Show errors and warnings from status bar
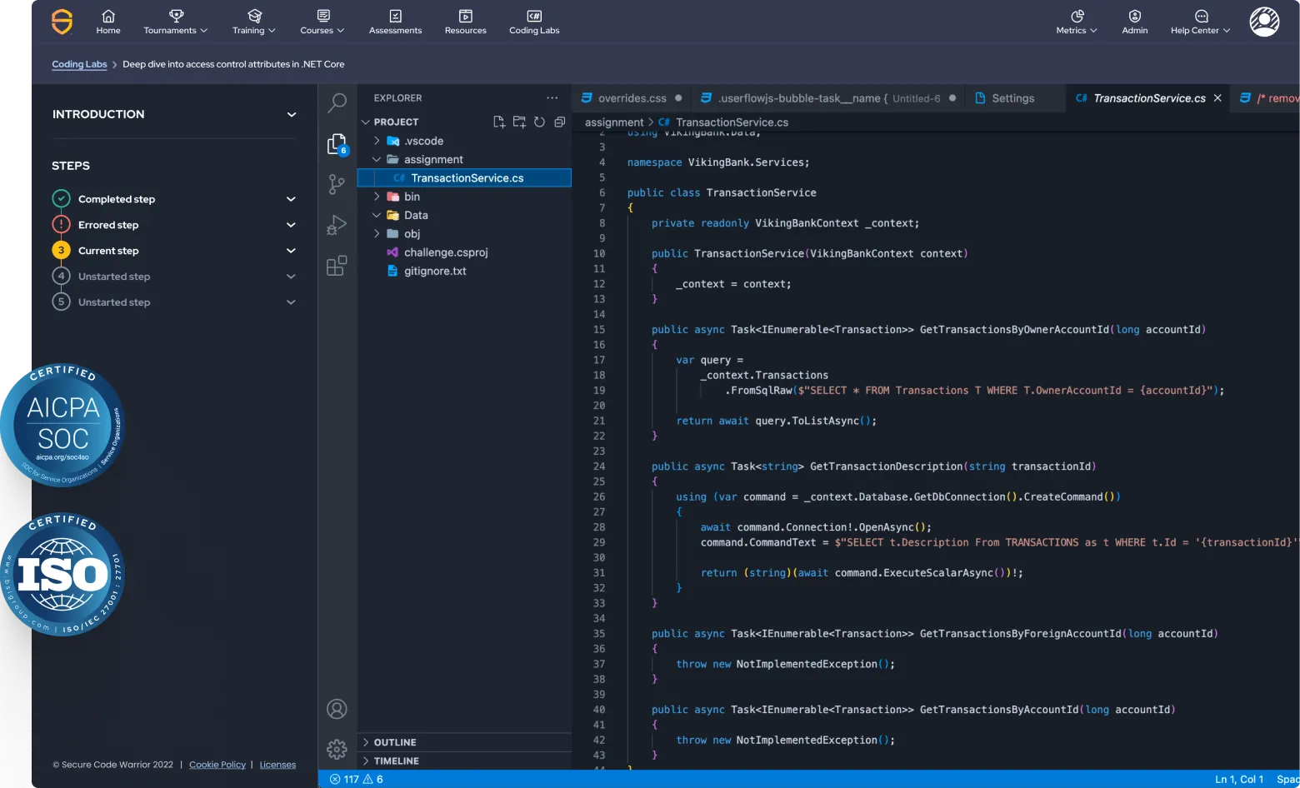The image size is (1300, 788). click(x=357, y=780)
